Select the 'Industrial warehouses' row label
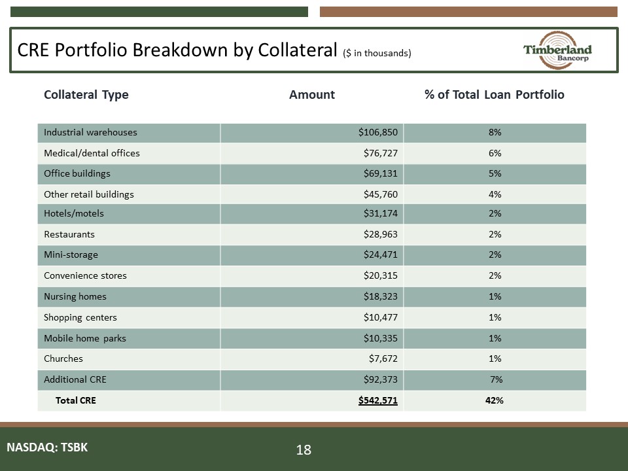The image size is (628, 471). point(90,132)
